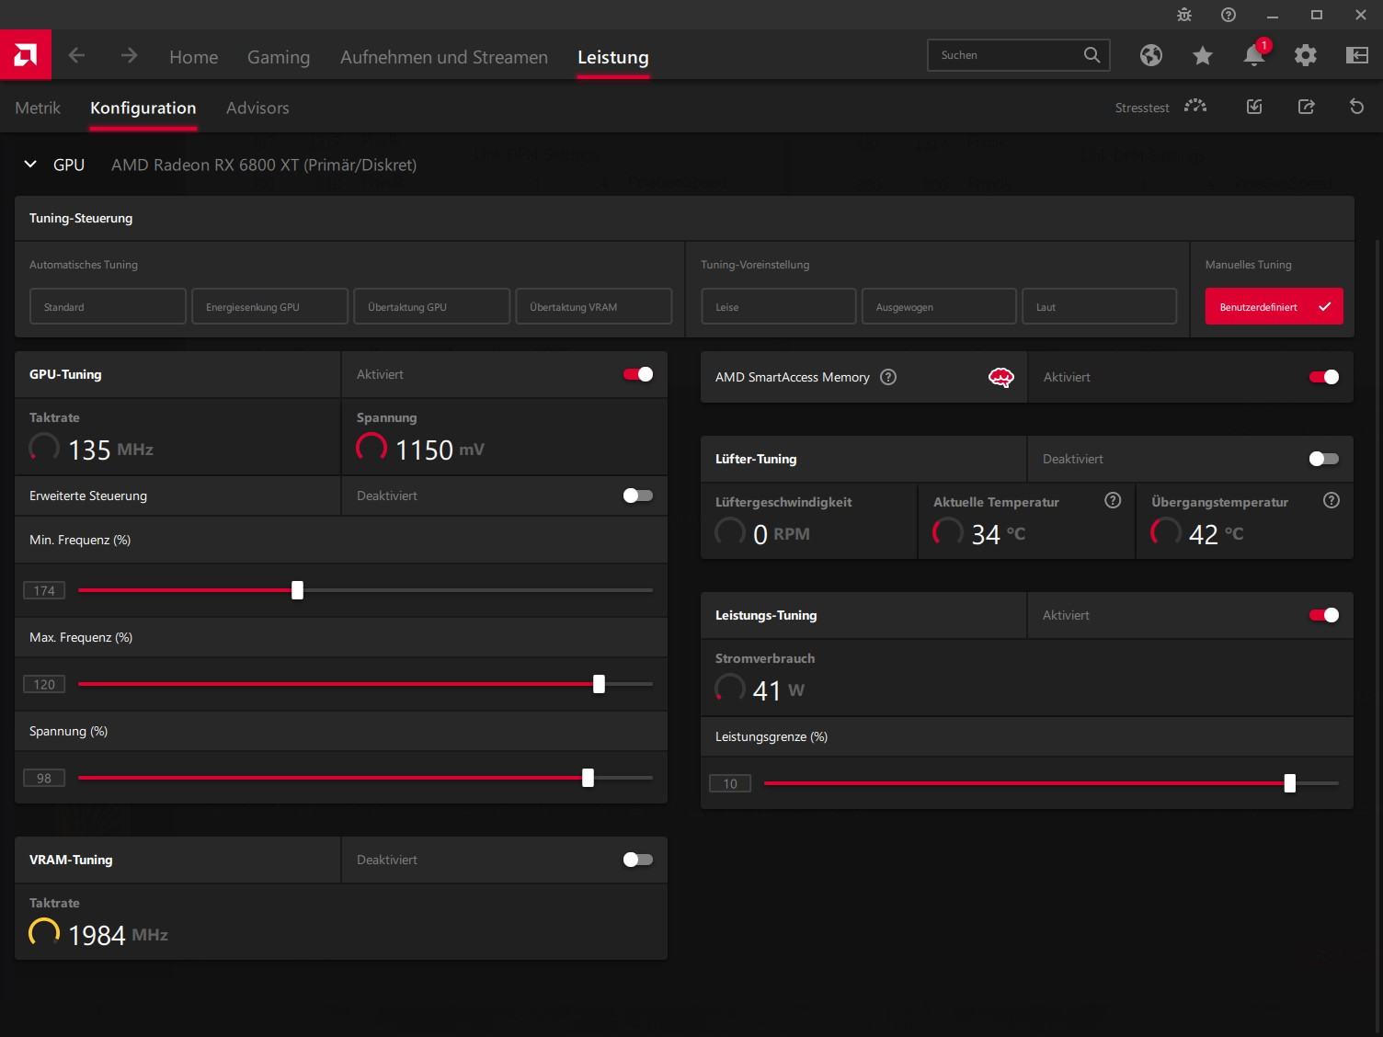Disable GPU-Tuning toggle
1383x1037 pixels.
pos(638,374)
